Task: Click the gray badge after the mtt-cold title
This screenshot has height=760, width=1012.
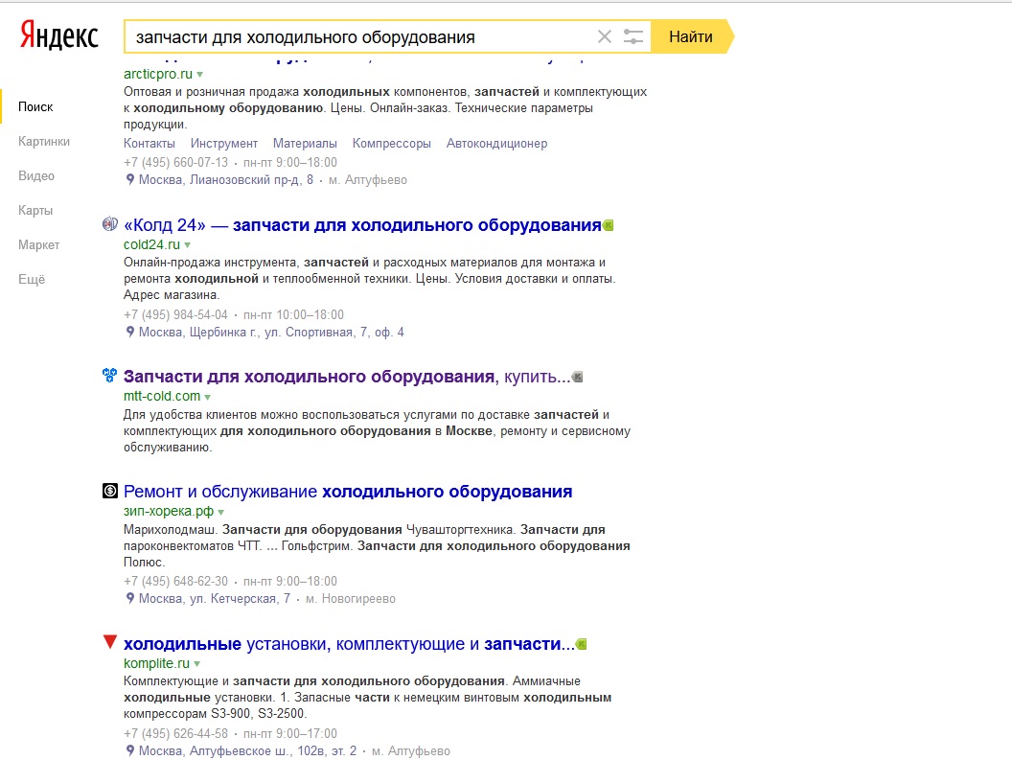Action: point(578,377)
